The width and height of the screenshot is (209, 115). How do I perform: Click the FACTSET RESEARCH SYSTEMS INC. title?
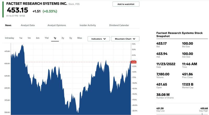point(37,4)
